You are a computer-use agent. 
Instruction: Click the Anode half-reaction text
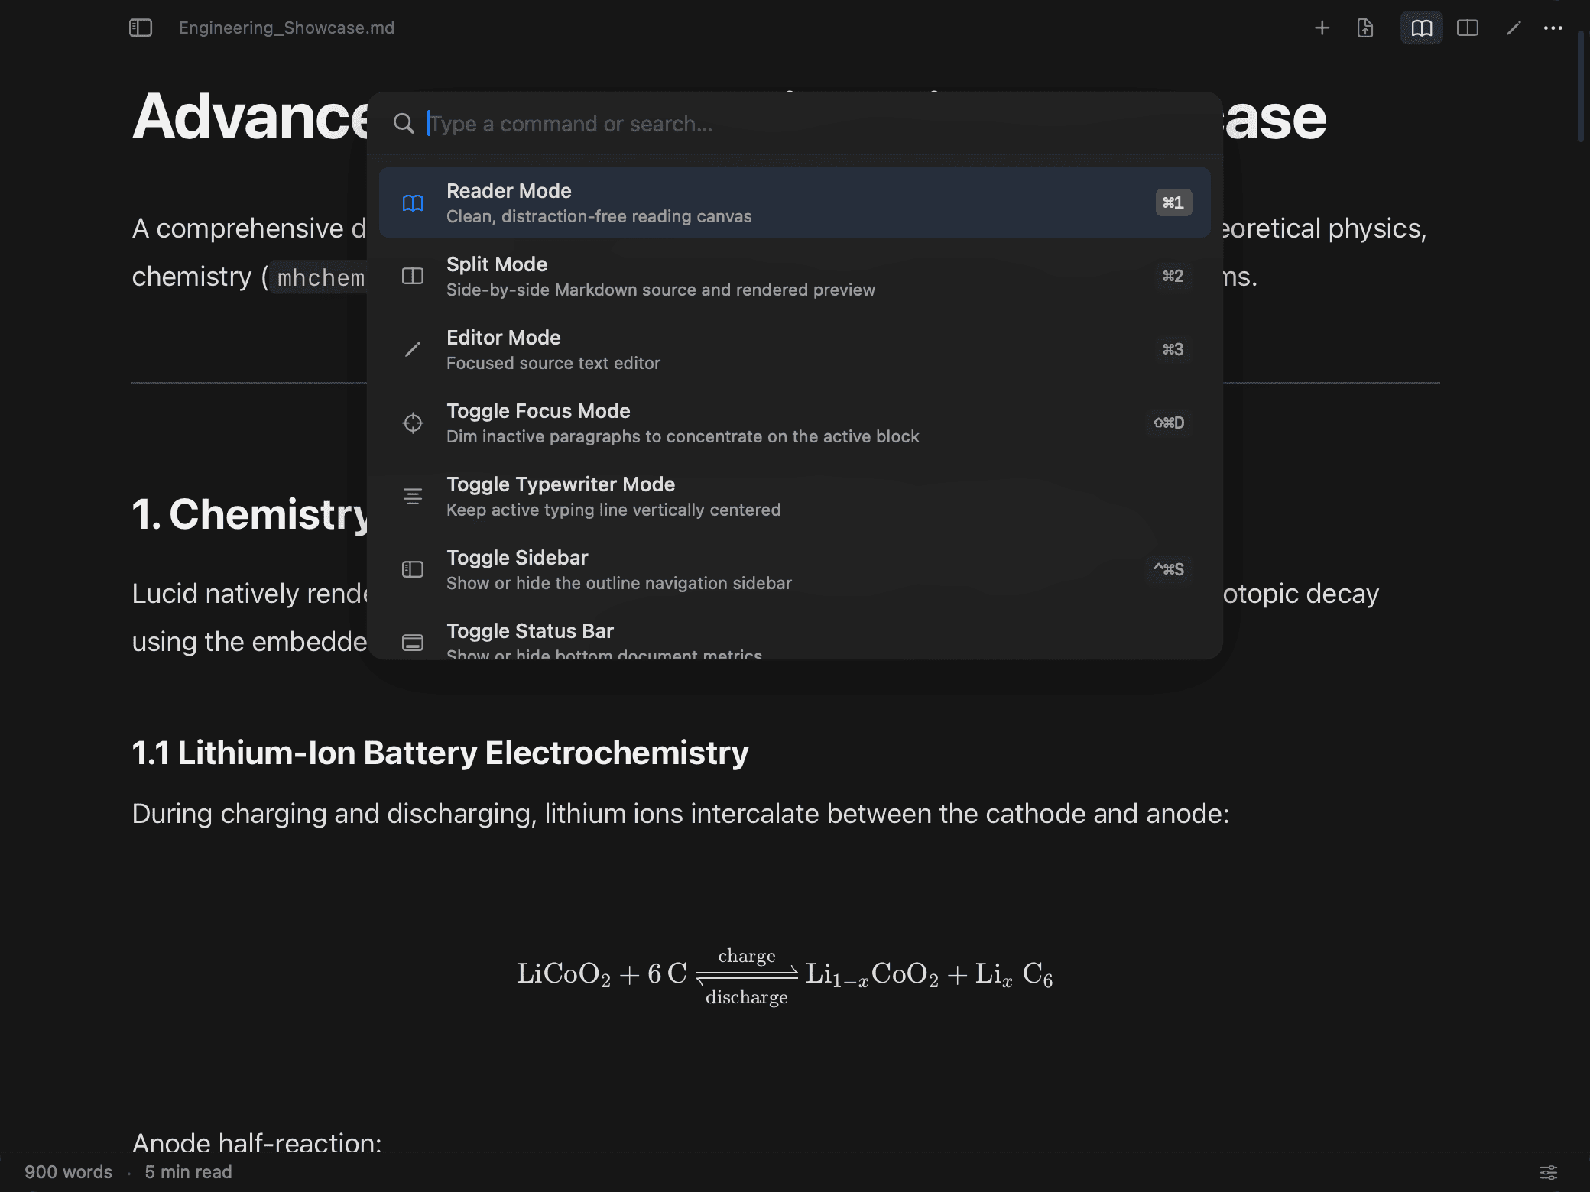pyautogui.click(x=257, y=1143)
